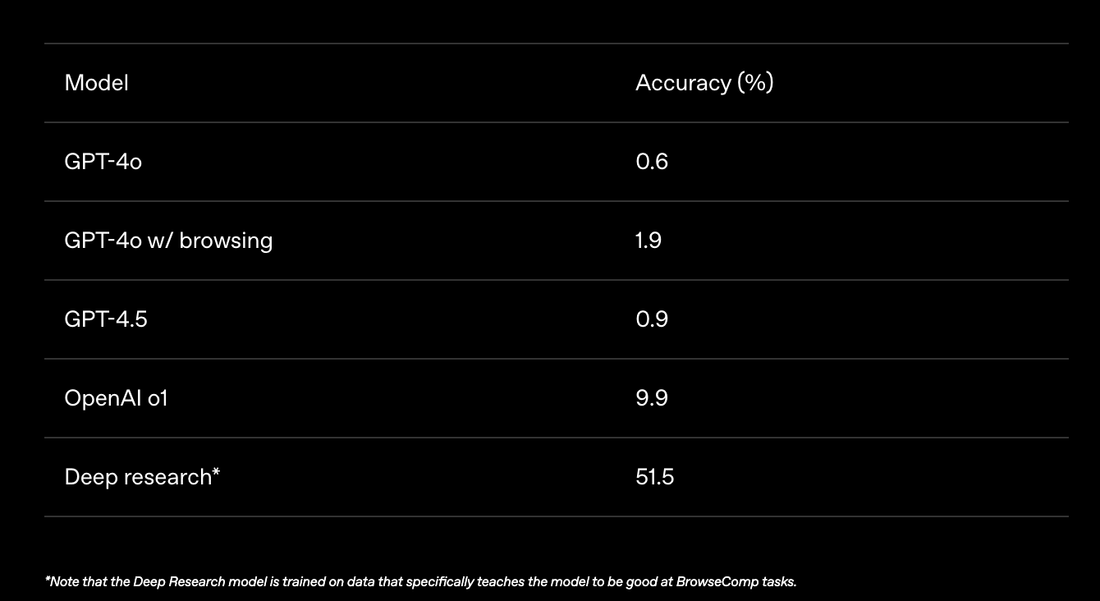Viewport: 1100px width, 601px height.
Task: Click the GPT-4.5 model name
Action: 106,319
